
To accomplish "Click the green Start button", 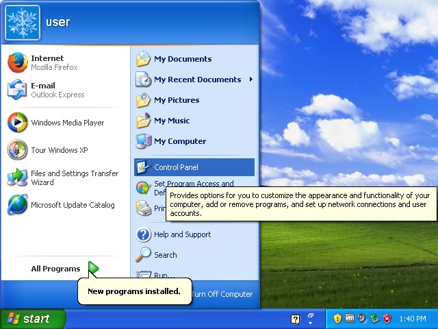I will (x=32, y=319).
